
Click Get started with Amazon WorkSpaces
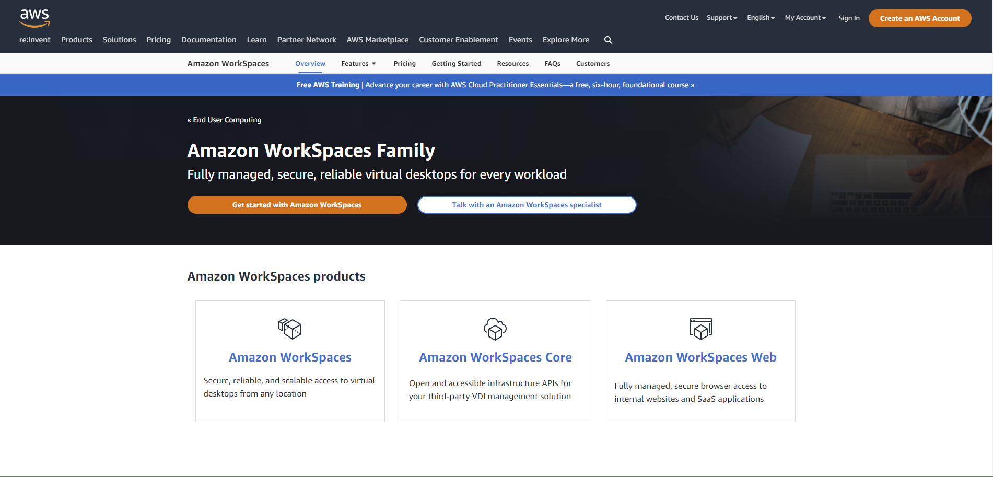click(297, 205)
